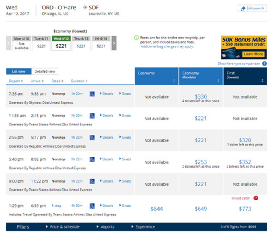
Task: Click Learn More on the Bonus Miles ad
Action: [253, 54]
